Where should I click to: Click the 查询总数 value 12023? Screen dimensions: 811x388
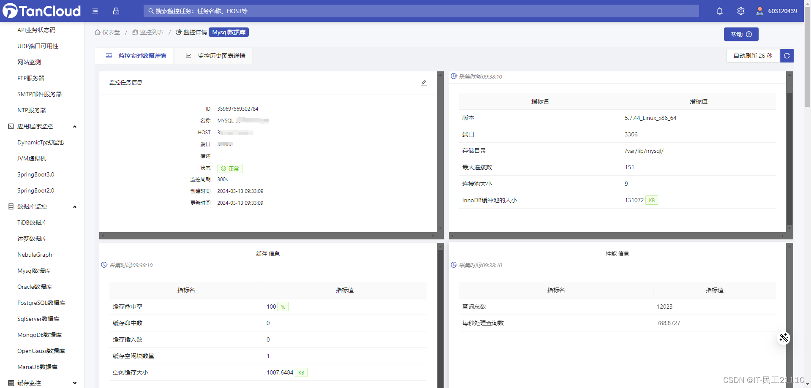[664, 307]
